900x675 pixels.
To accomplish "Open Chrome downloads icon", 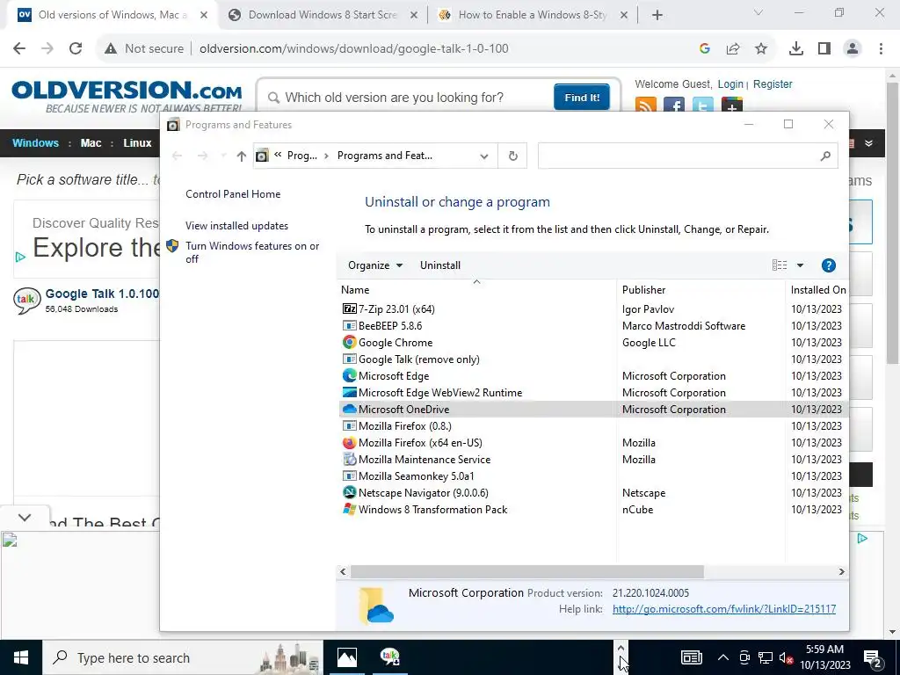I will pyautogui.click(x=795, y=48).
